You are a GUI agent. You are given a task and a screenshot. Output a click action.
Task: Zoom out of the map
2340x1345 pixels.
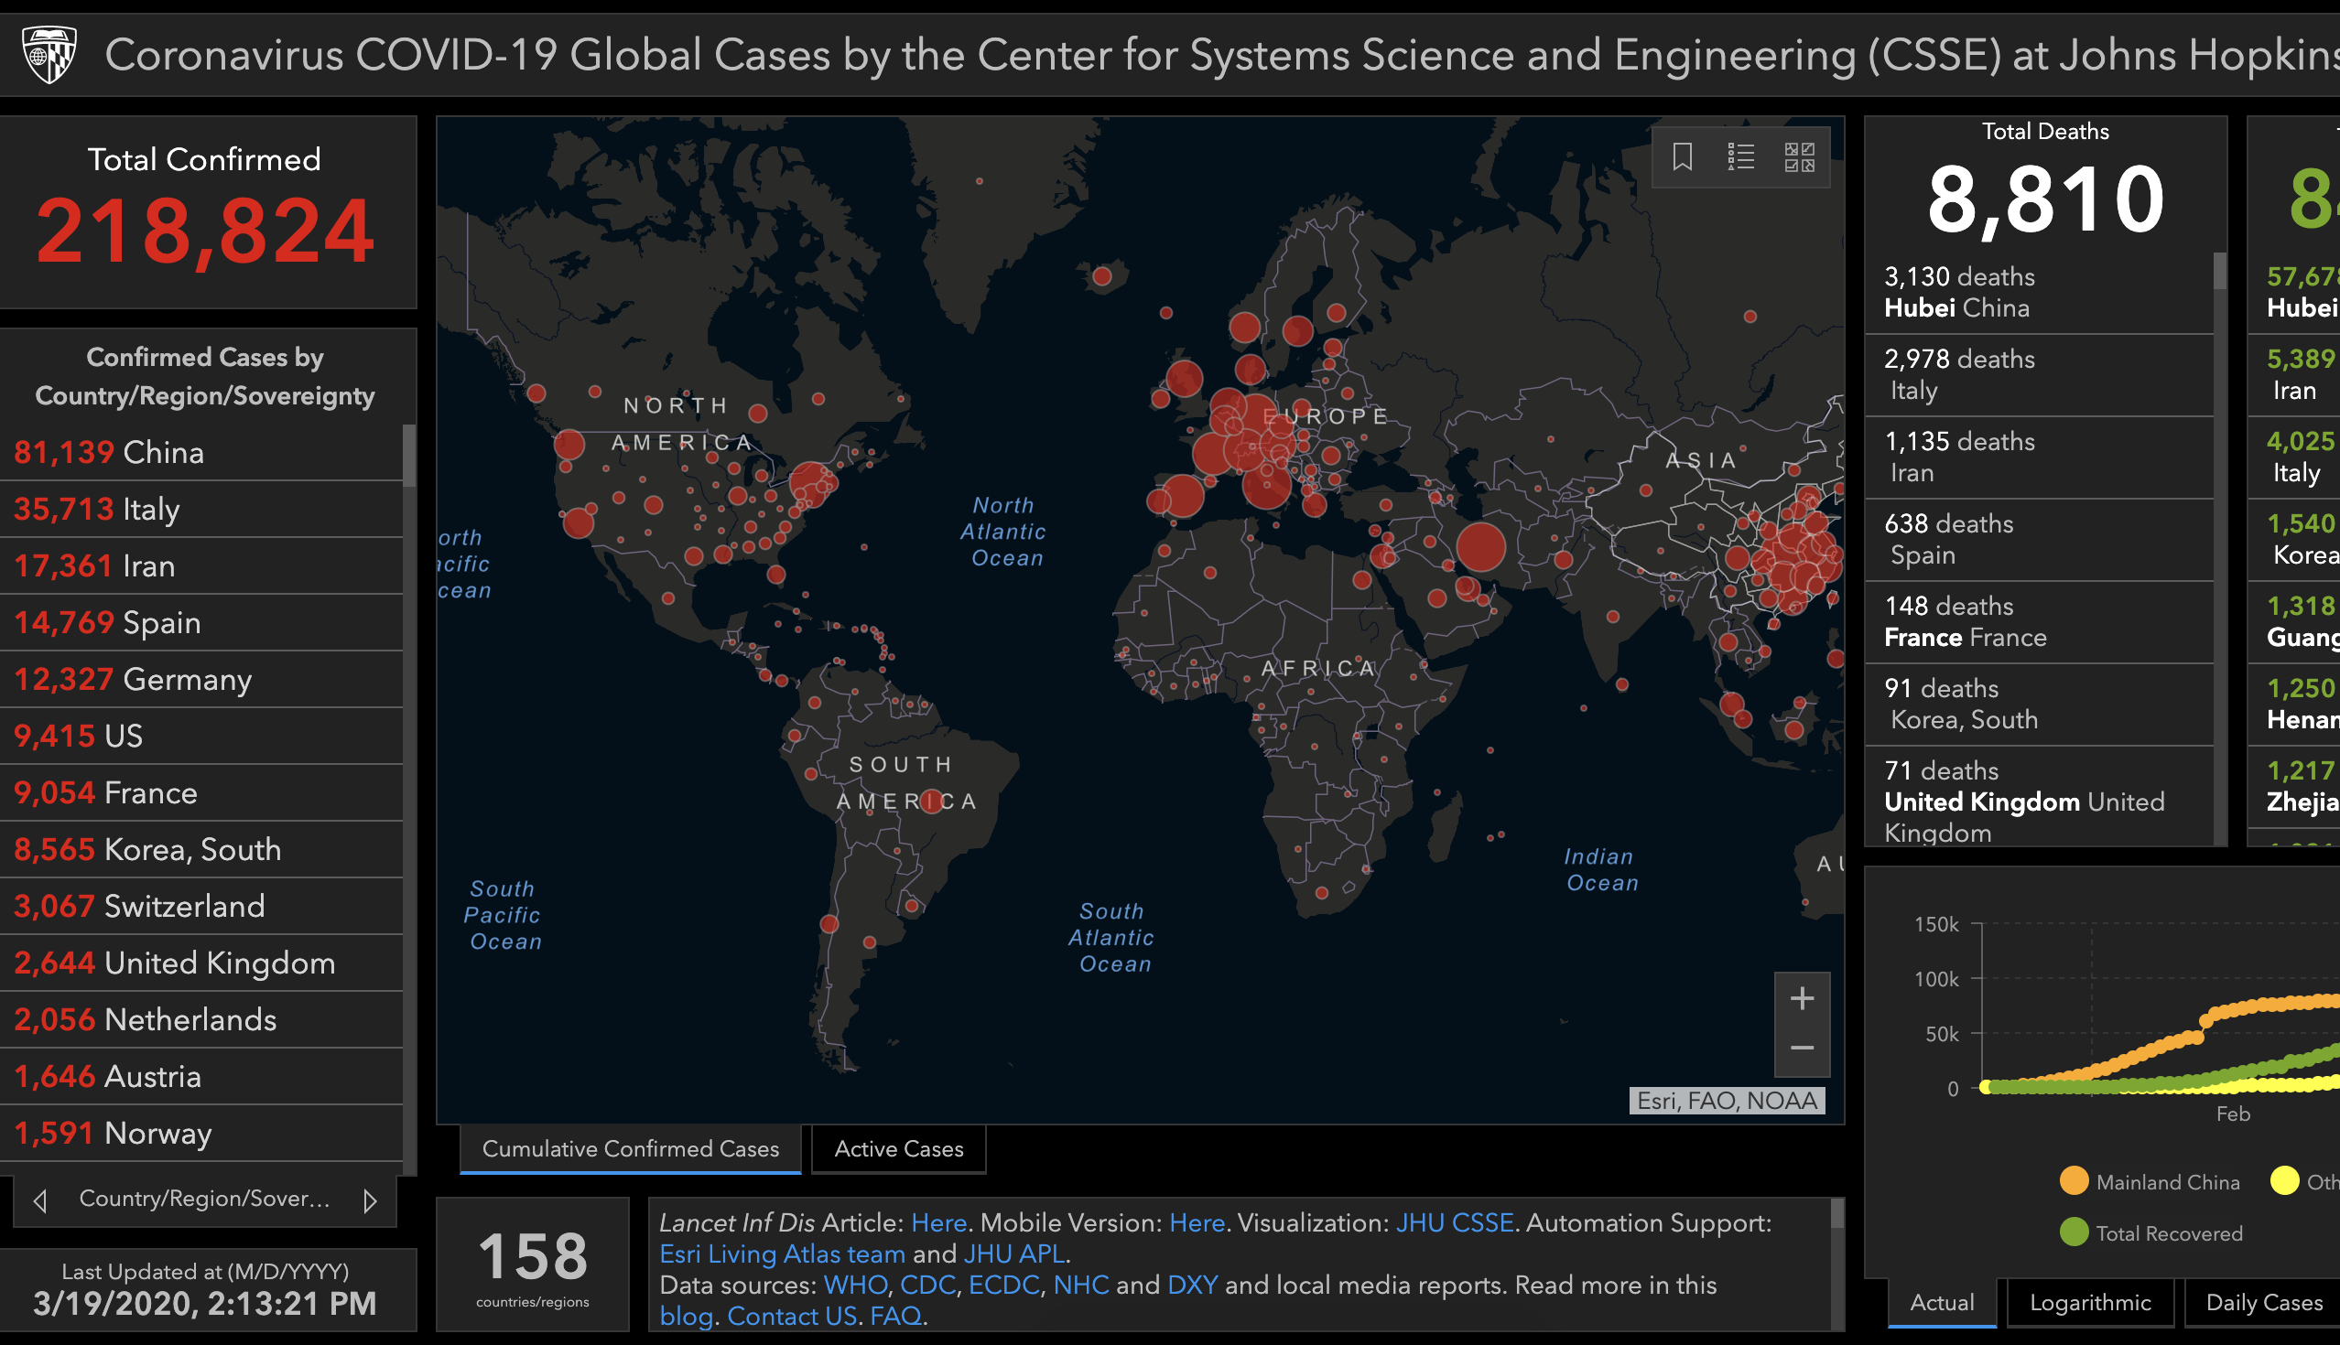coord(1801,1049)
